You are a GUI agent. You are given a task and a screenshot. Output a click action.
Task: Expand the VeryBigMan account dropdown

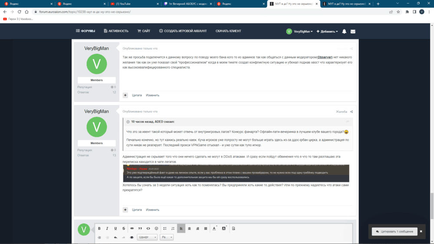pos(299,31)
